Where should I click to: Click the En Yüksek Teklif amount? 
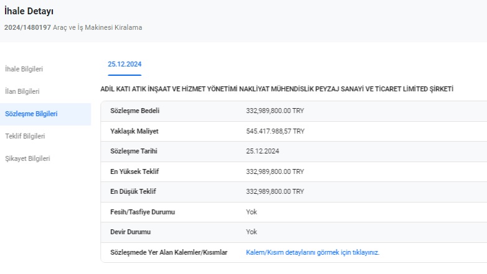pos(275,171)
